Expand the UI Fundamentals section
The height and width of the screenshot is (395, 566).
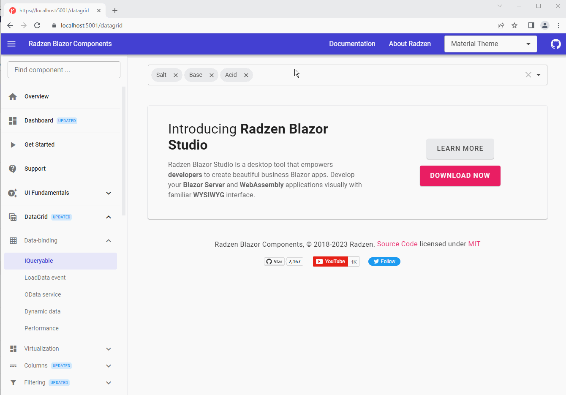[109, 193]
